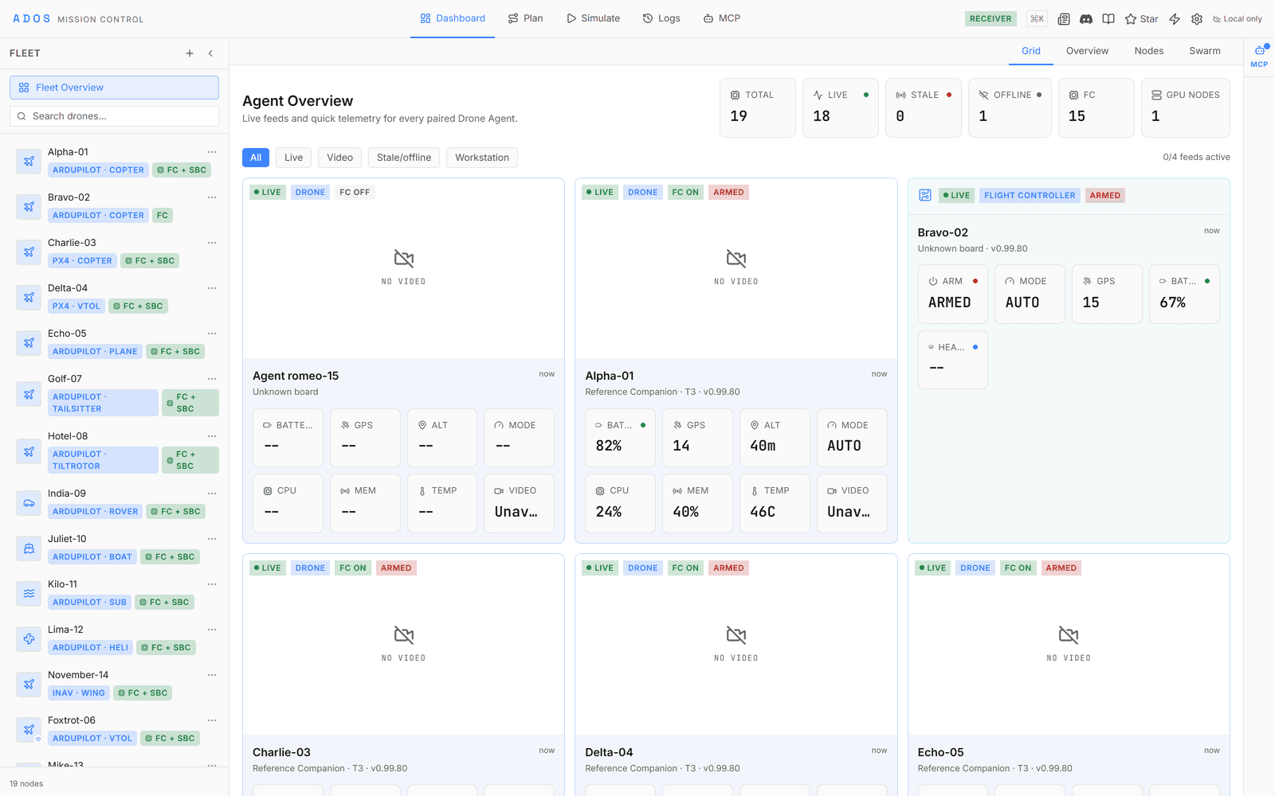Open Alpha-01 more options menu
The width and height of the screenshot is (1275, 796).
pyautogui.click(x=212, y=152)
